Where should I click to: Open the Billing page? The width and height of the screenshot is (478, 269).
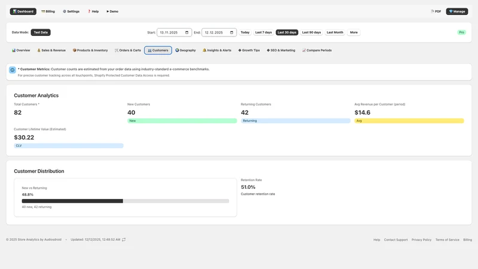coord(48,11)
